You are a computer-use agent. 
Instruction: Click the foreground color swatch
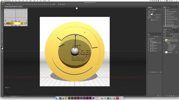point(2,47)
